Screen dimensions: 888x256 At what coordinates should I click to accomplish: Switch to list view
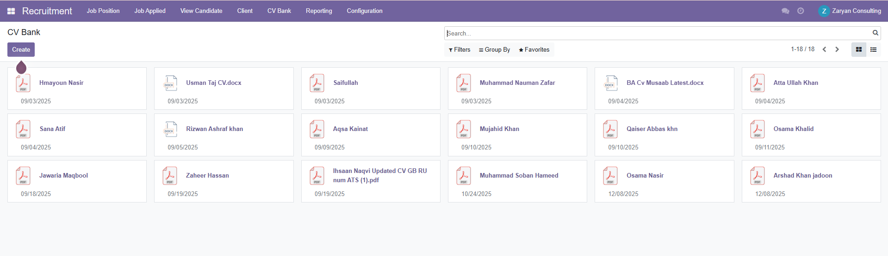click(873, 50)
